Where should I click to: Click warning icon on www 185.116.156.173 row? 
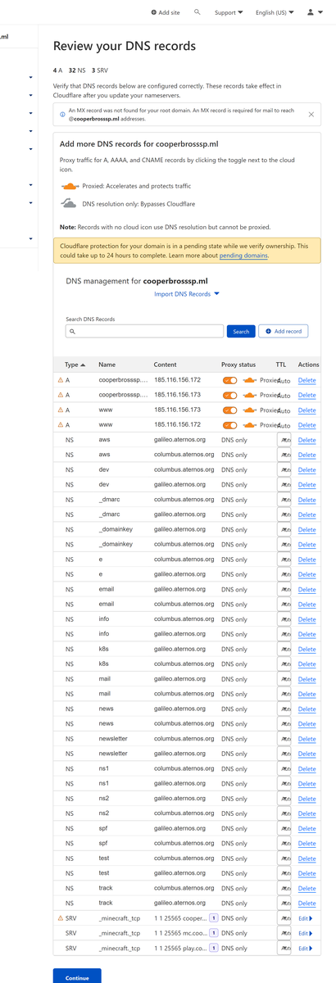click(60, 410)
